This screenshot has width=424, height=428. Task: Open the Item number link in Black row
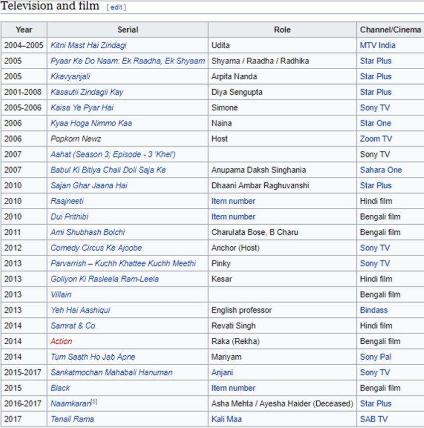tap(233, 388)
